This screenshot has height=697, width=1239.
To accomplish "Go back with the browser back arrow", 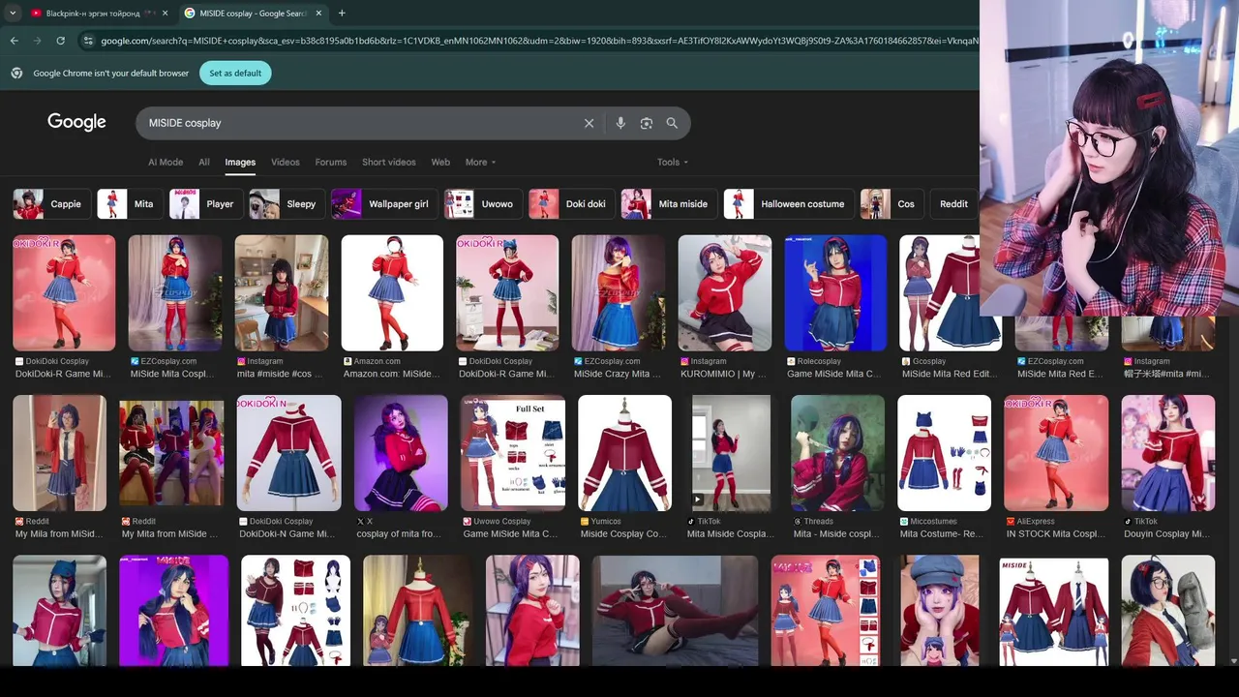I will pyautogui.click(x=14, y=41).
